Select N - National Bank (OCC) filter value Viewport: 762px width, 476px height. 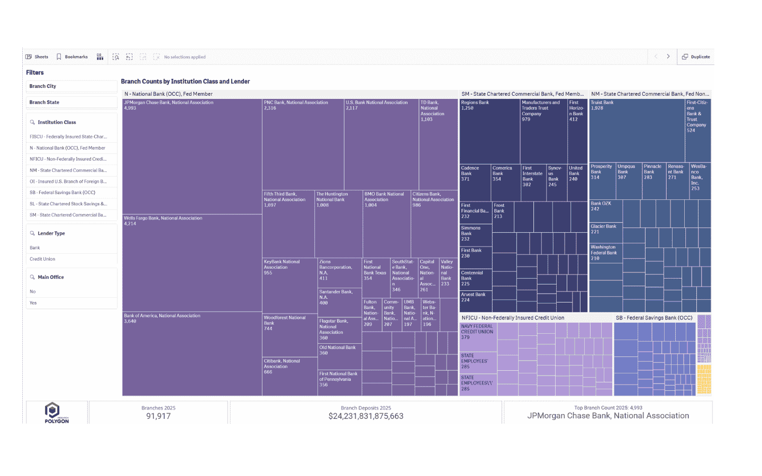pyautogui.click(x=71, y=148)
